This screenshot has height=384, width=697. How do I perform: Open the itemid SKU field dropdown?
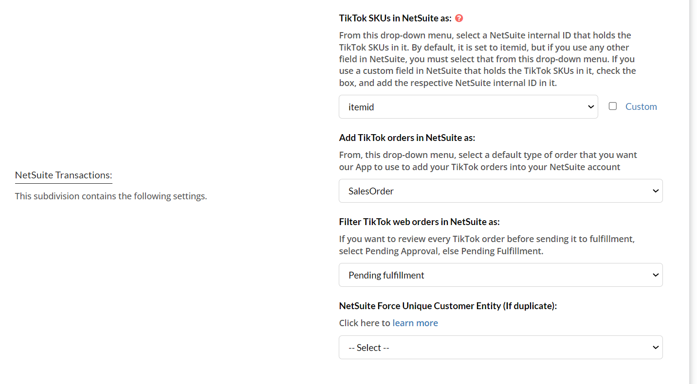tap(468, 107)
